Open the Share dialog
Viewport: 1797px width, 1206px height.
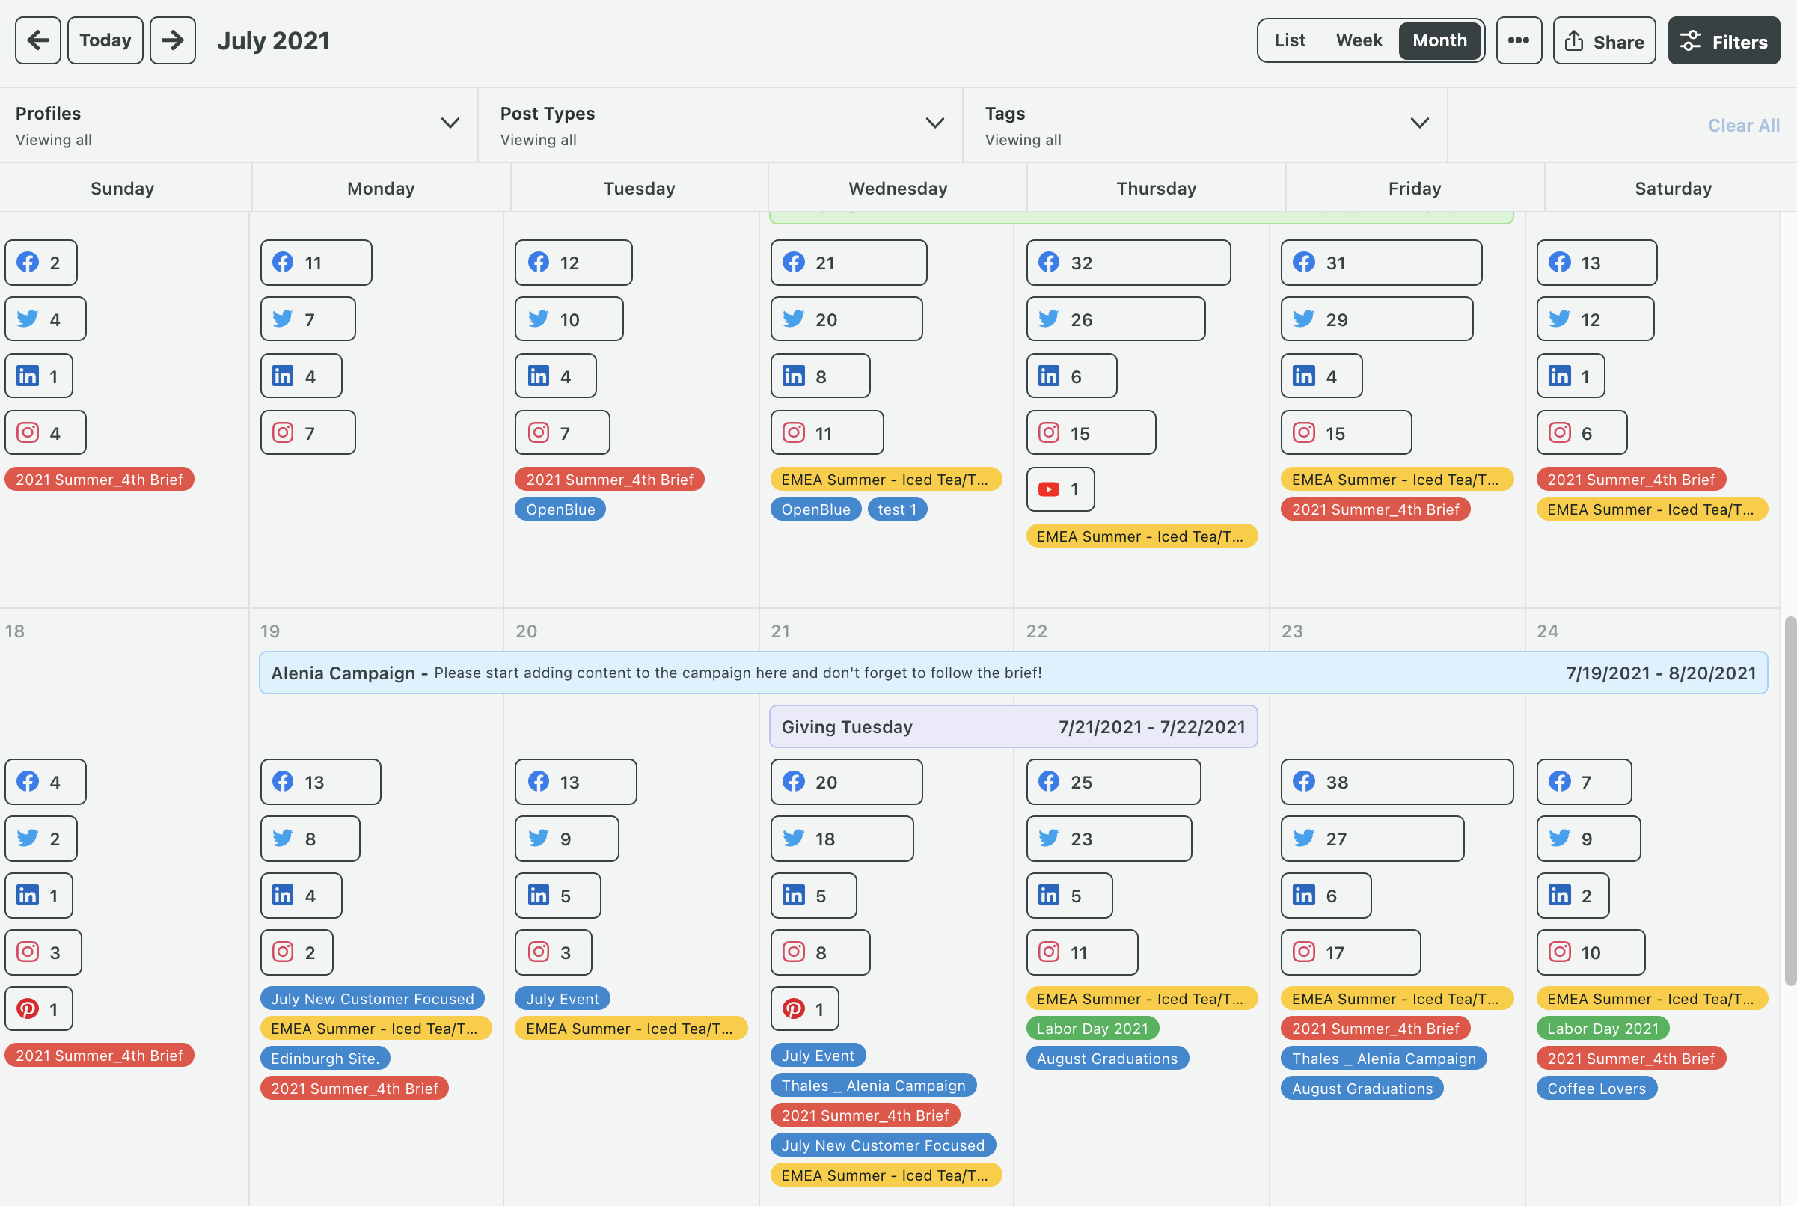coord(1604,40)
